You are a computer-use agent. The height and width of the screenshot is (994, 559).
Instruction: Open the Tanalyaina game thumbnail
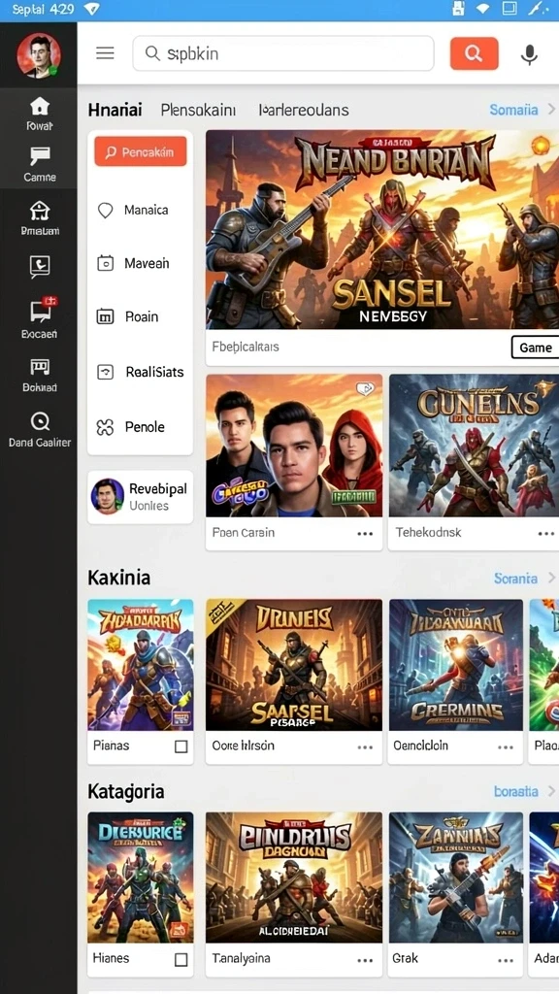coord(294,878)
